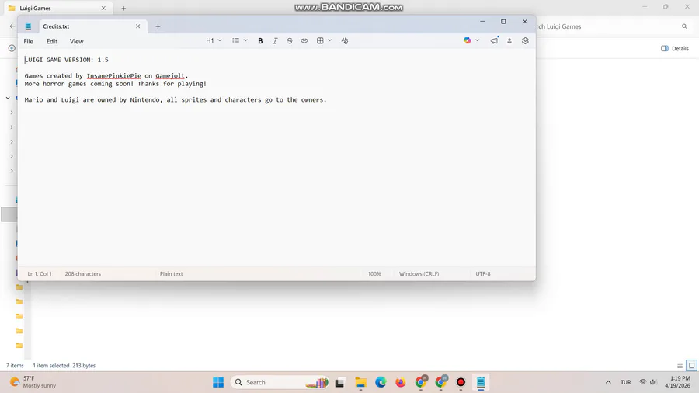Screen dimensions: 699x393
Task: Click the line LUIGI GAME VERSION: 1.5
Action: (67, 60)
